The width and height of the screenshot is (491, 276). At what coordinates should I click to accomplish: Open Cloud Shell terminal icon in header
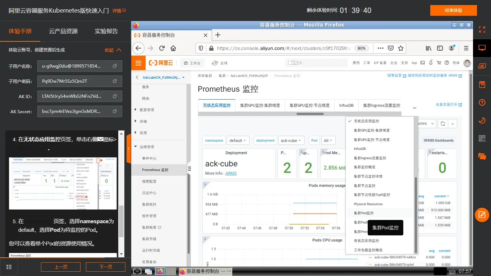coord(422,63)
